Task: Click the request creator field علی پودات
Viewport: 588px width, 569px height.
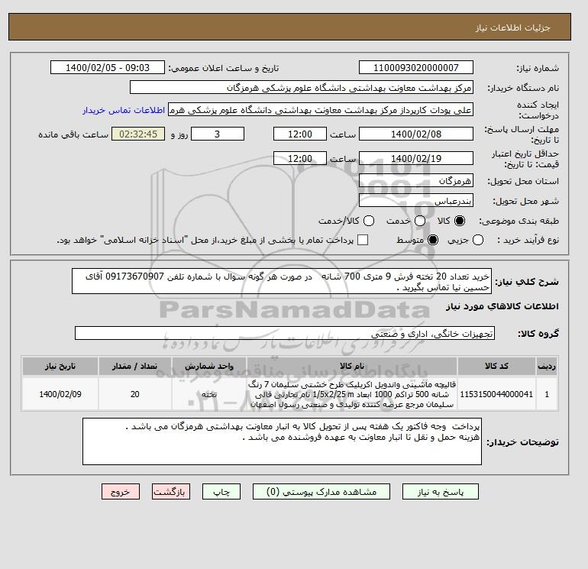Action: click(321, 110)
